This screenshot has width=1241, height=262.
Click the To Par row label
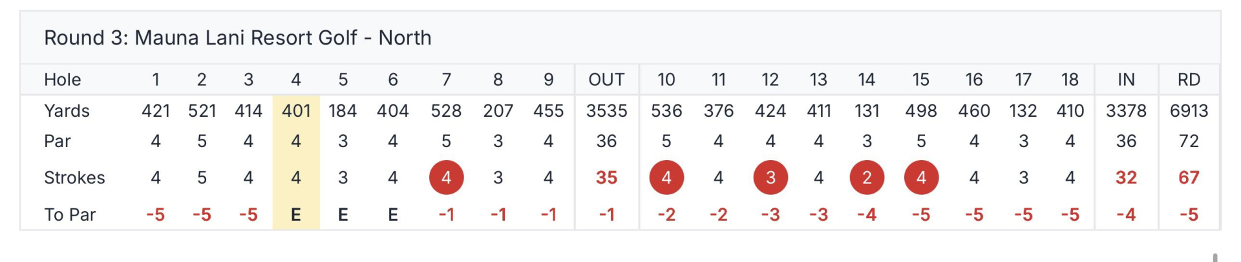pyautogui.click(x=70, y=214)
